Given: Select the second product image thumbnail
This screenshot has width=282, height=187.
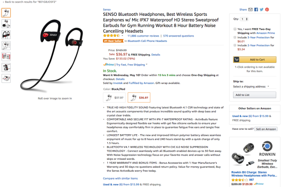Looking at the screenshot, I should click(x=6, y=23).
